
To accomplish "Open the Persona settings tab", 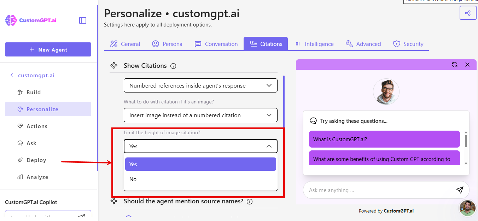I will coord(167,43).
